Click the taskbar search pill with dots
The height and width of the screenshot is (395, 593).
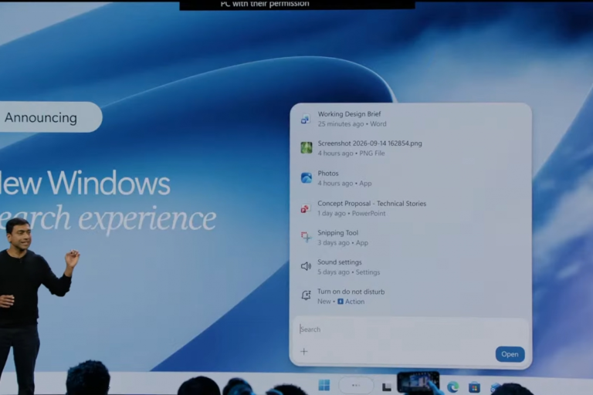tap(356, 385)
